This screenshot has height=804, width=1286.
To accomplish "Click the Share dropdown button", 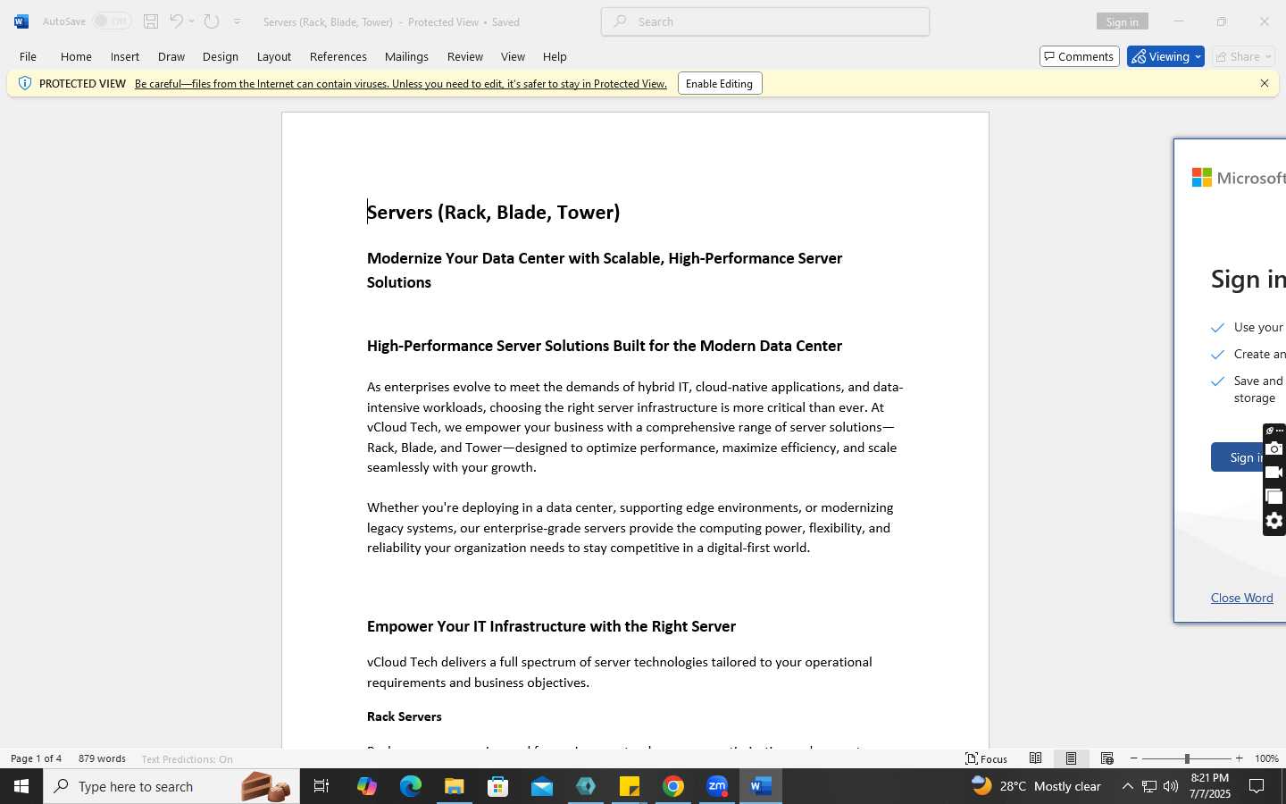I will (x=1244, y=56).
